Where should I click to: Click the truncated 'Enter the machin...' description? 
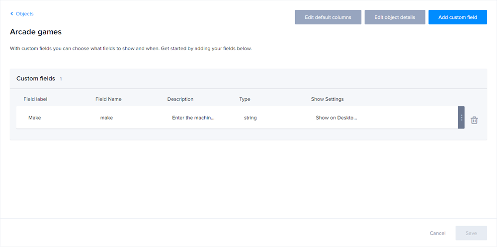(x=193, y=118)
